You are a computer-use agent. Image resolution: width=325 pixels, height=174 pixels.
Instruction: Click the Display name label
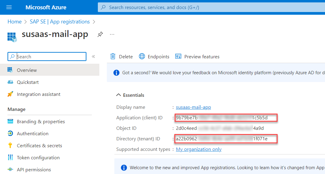[x=131, y=107]
